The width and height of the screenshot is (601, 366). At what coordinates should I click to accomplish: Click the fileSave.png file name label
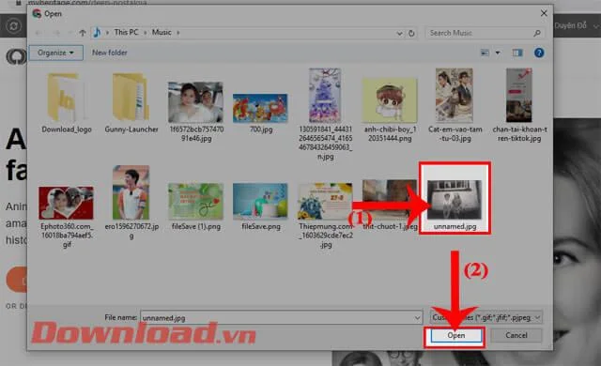(x=261, y=227)
